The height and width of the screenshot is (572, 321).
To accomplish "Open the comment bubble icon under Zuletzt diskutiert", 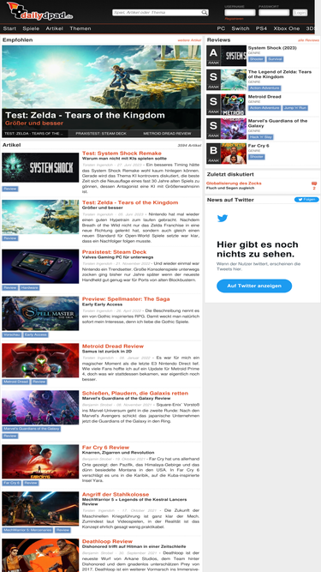I will pos(314,184).
